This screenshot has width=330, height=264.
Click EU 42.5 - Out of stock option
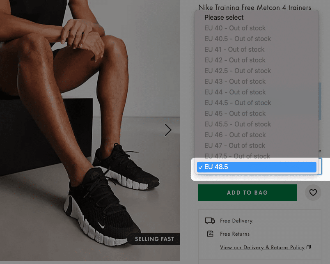tap(257, 71)
